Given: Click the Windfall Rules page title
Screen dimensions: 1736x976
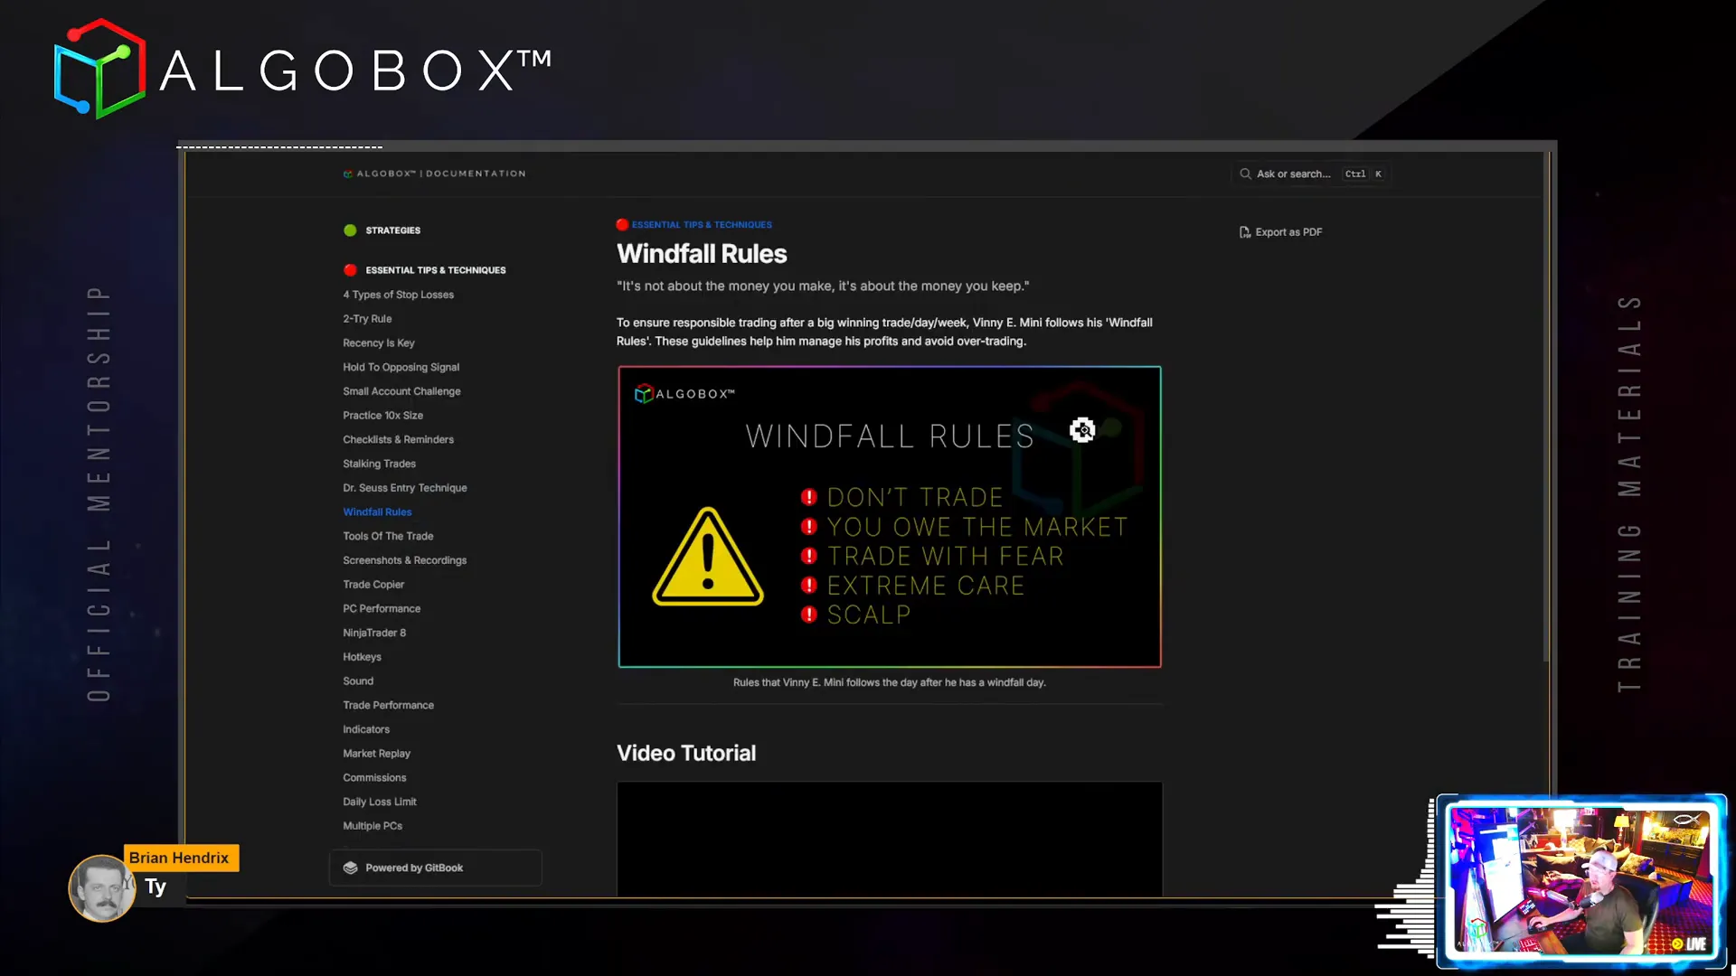Looking at the screenshot, I should pos(702,254).
